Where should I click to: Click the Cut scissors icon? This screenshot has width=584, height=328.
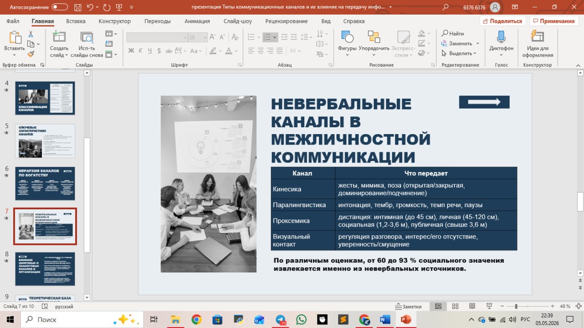click(31, 34)
